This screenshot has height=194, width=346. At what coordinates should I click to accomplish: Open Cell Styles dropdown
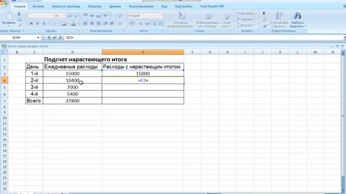pos(226,20)
